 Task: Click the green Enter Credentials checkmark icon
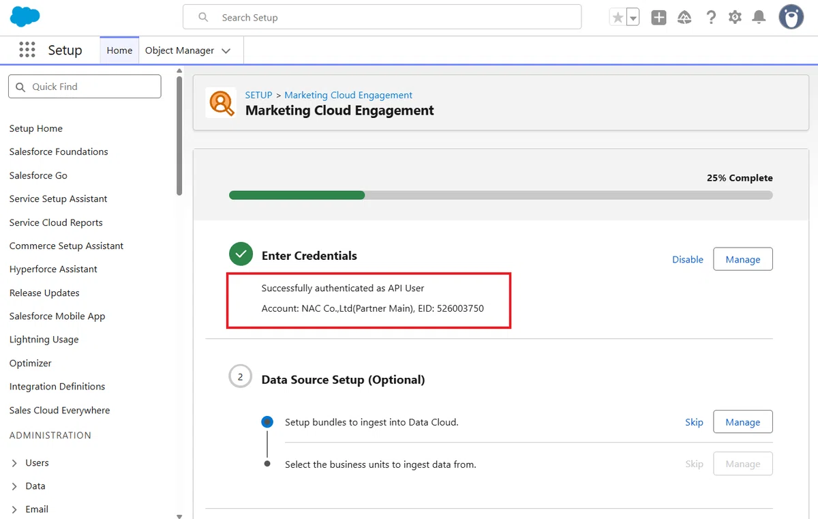tap(240, 255)
